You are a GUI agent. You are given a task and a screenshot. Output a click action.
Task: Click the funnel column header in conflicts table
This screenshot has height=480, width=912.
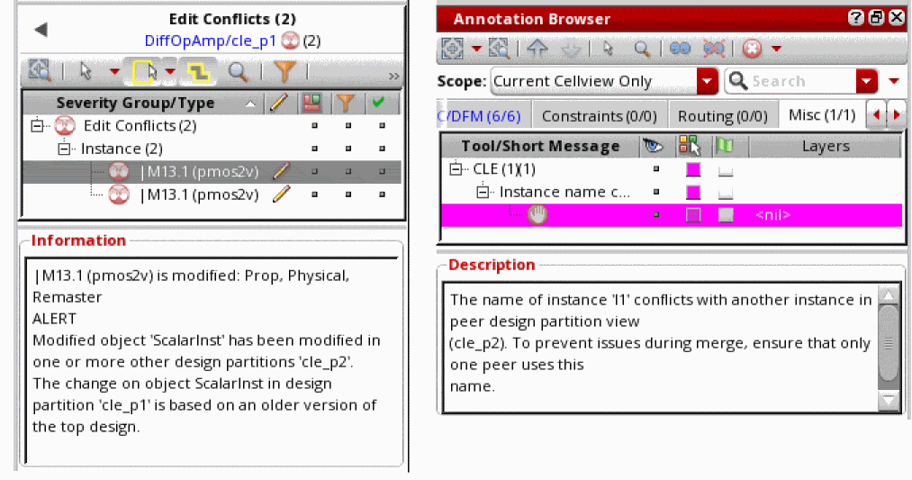point(346,103)
